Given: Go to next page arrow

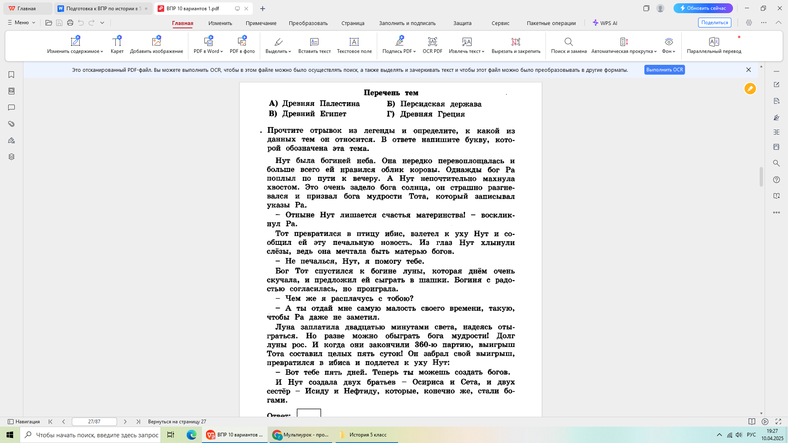Looking at the screenshot, I should click(125, 422).
